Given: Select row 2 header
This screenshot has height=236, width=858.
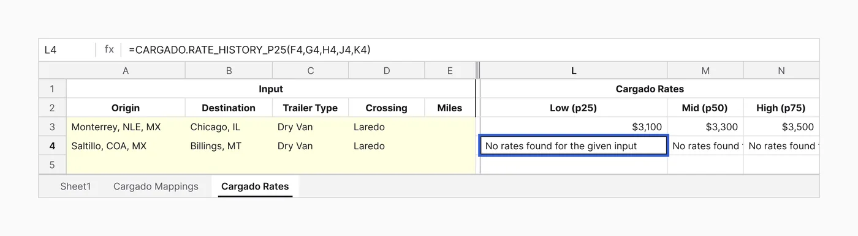Looking at the screenshot, I should click(x=52, y=108).
